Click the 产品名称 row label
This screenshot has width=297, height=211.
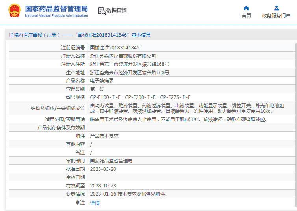[75, 81]
